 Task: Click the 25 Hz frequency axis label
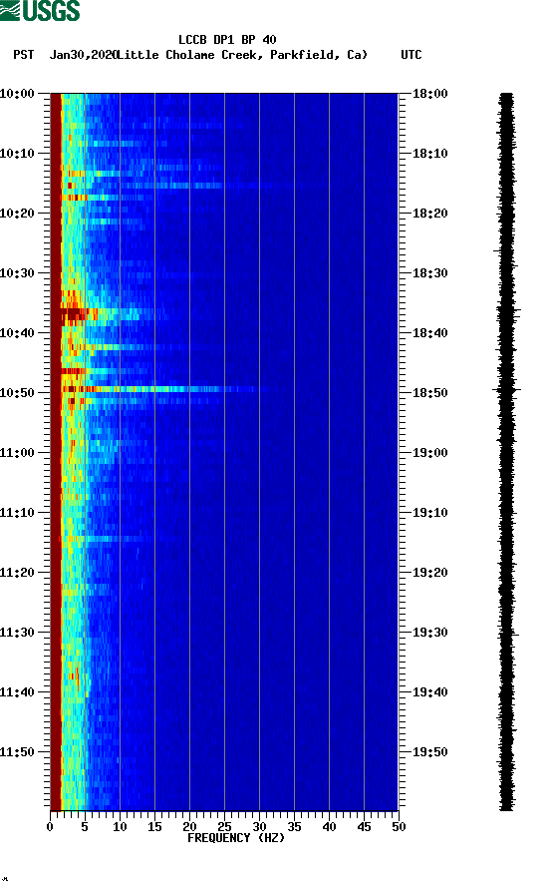click(224, 827)
